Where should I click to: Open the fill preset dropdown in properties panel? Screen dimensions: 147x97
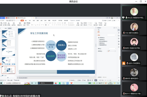click(111, 35)
